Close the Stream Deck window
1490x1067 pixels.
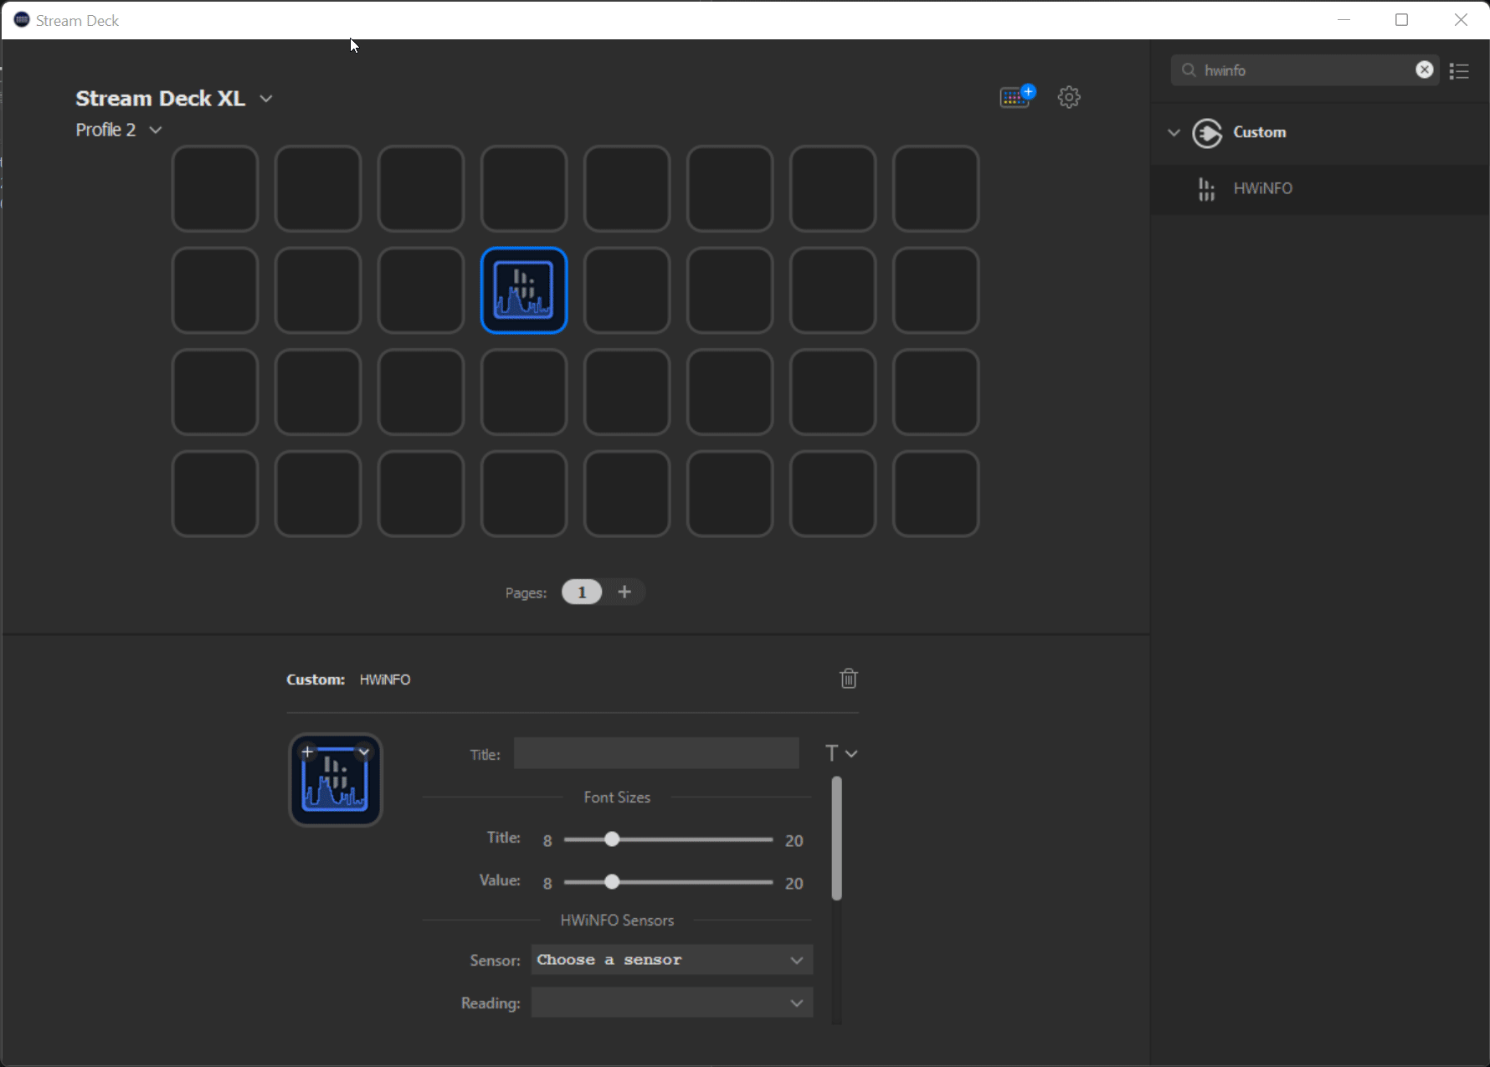click(x=1461, y=20)
